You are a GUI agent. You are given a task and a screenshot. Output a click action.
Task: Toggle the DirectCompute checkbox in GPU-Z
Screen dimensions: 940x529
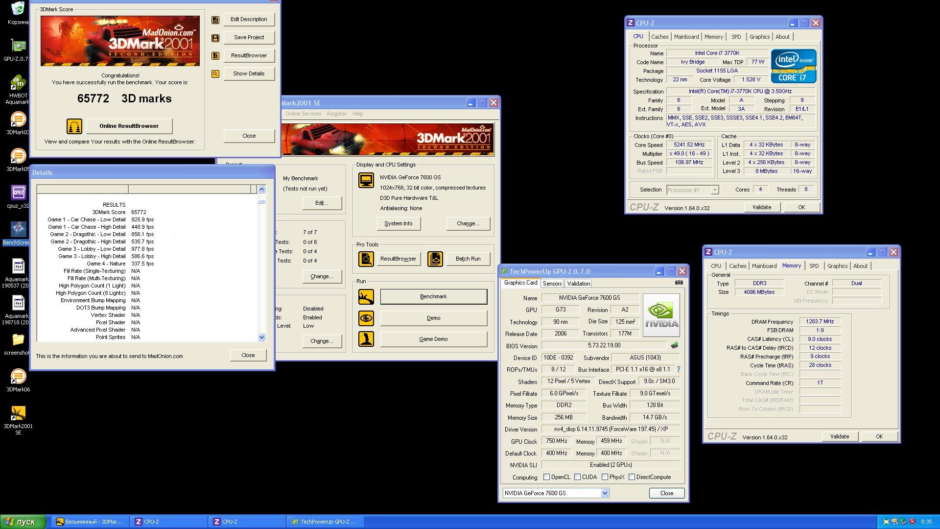[x=632, y=477]
